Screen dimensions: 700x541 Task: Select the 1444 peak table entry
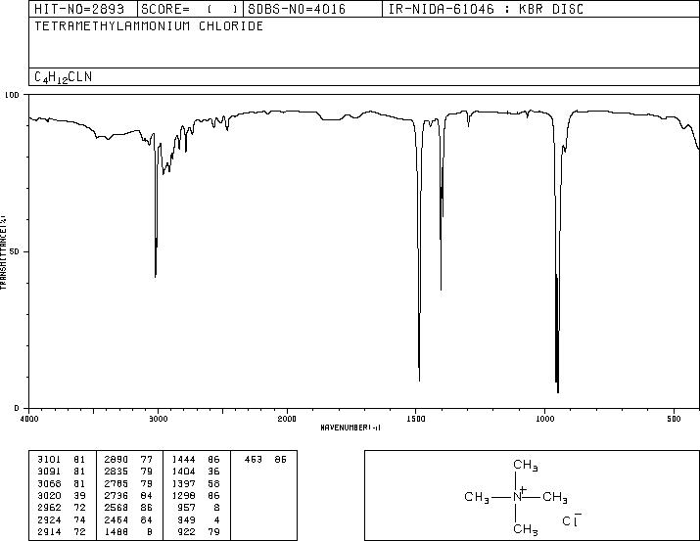[x=196, y=460]
